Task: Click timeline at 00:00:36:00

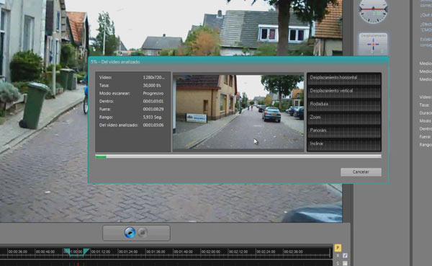Action: pos(18,252)
